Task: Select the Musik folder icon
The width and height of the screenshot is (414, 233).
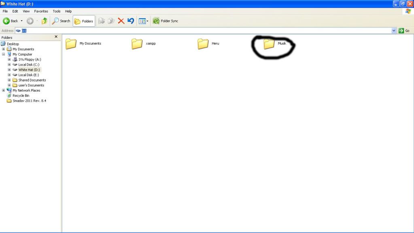Action: (x=269, y=44)
